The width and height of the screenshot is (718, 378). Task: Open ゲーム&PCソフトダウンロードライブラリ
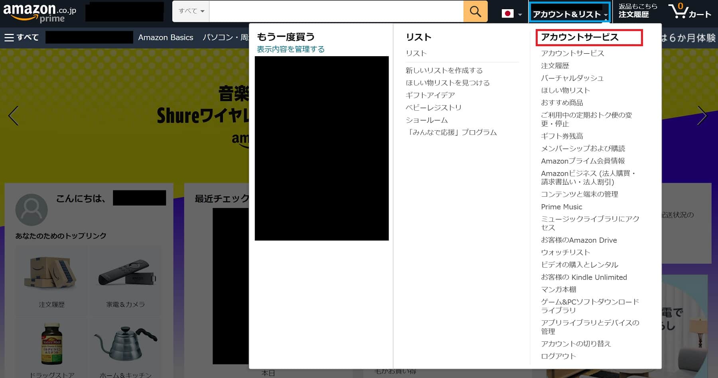[x=590, y=306]
